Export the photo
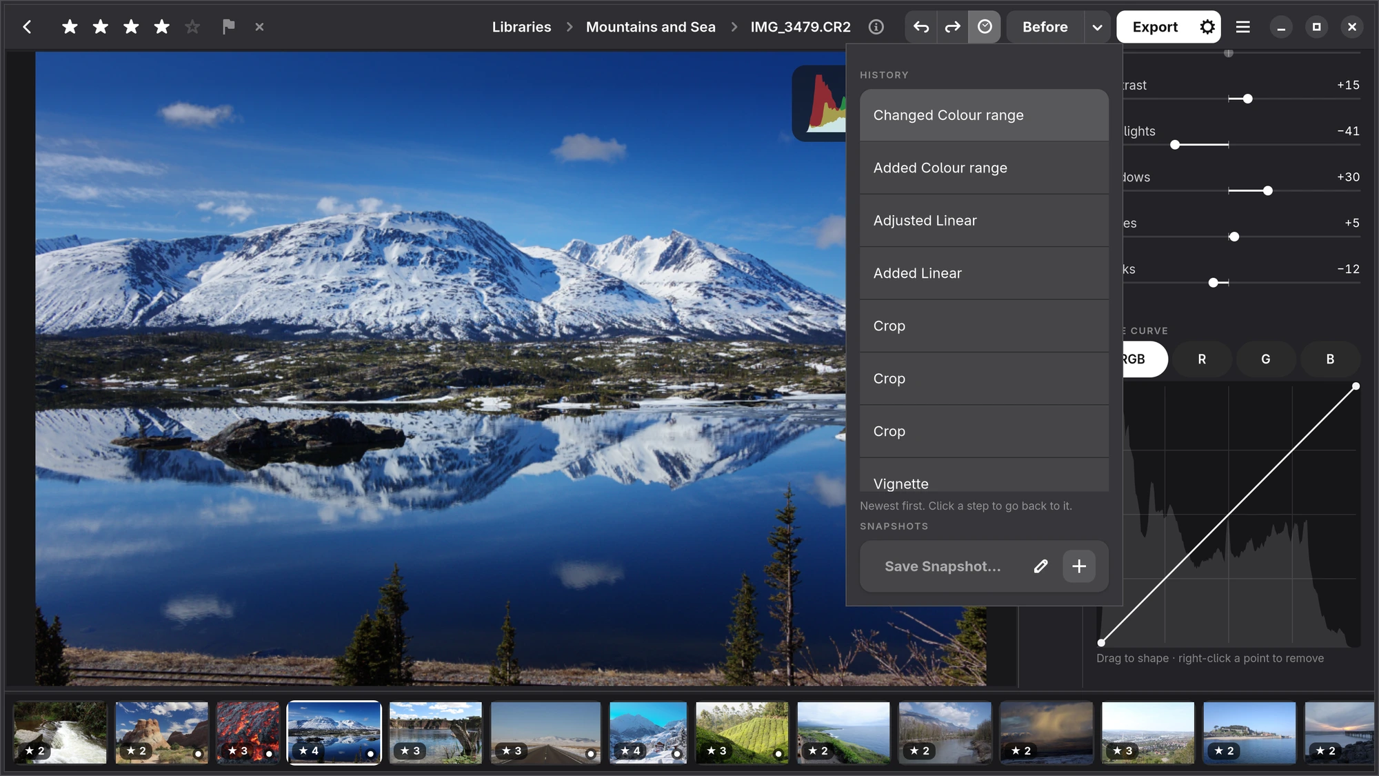Image resolution: width=1379 pixels, height=776 pixels. click(1155, 27)
